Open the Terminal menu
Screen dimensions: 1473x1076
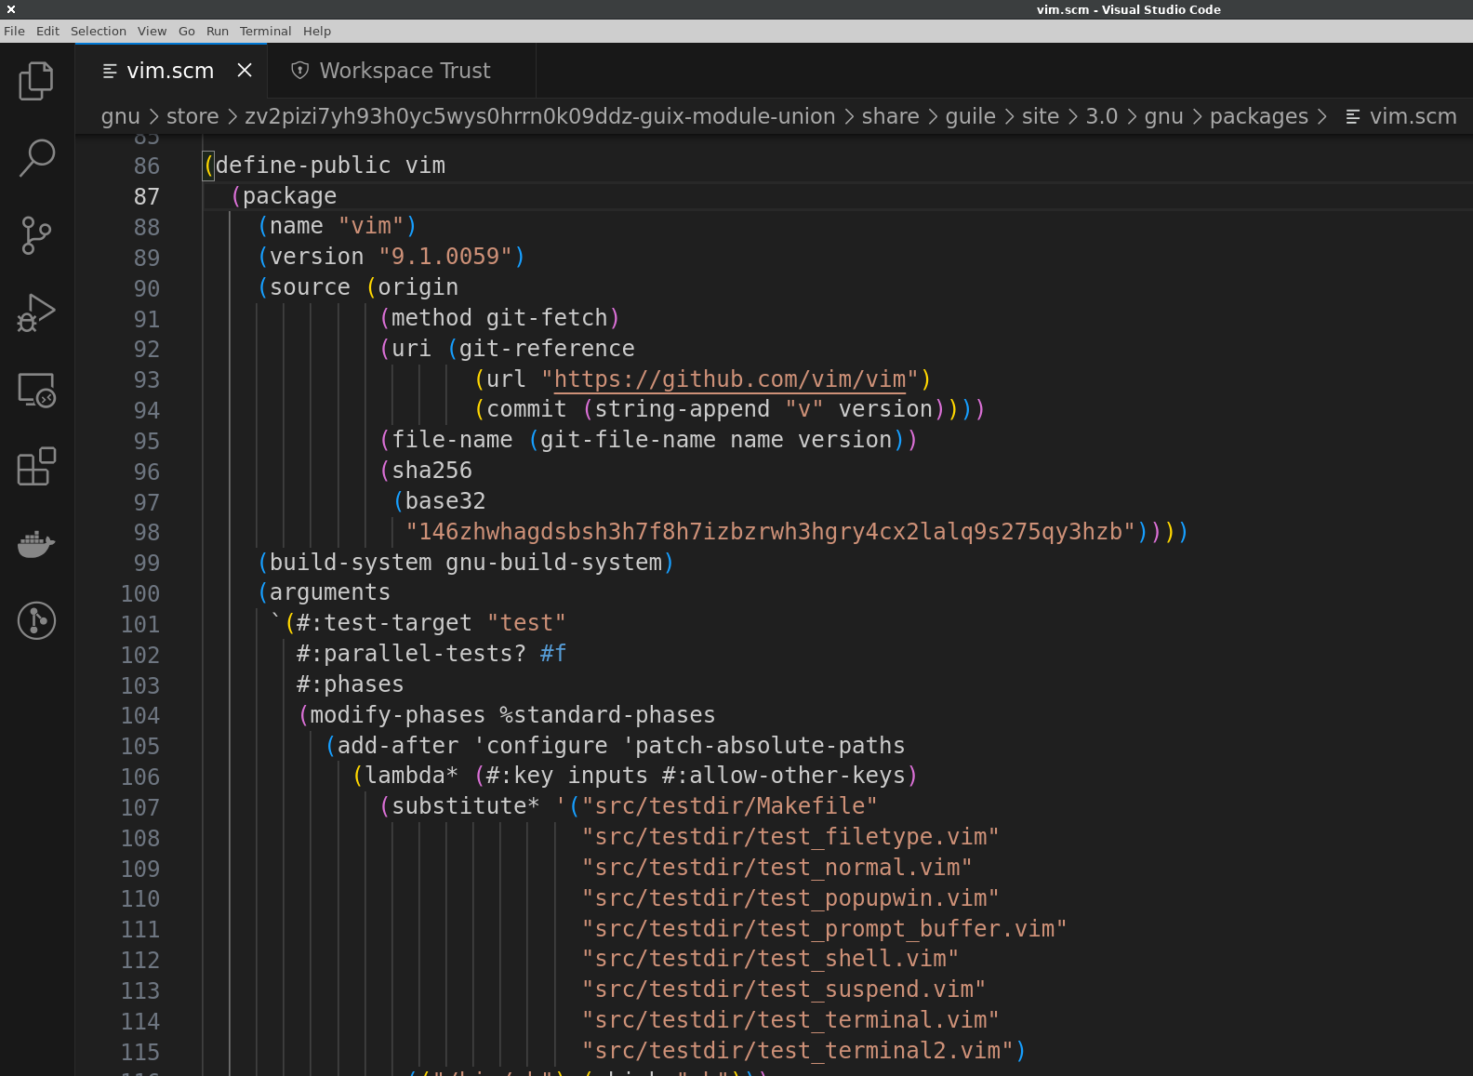point(266,31)
